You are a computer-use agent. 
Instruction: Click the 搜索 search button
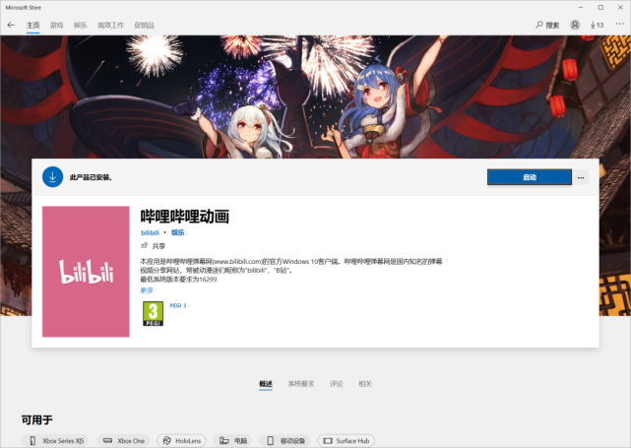547,25
